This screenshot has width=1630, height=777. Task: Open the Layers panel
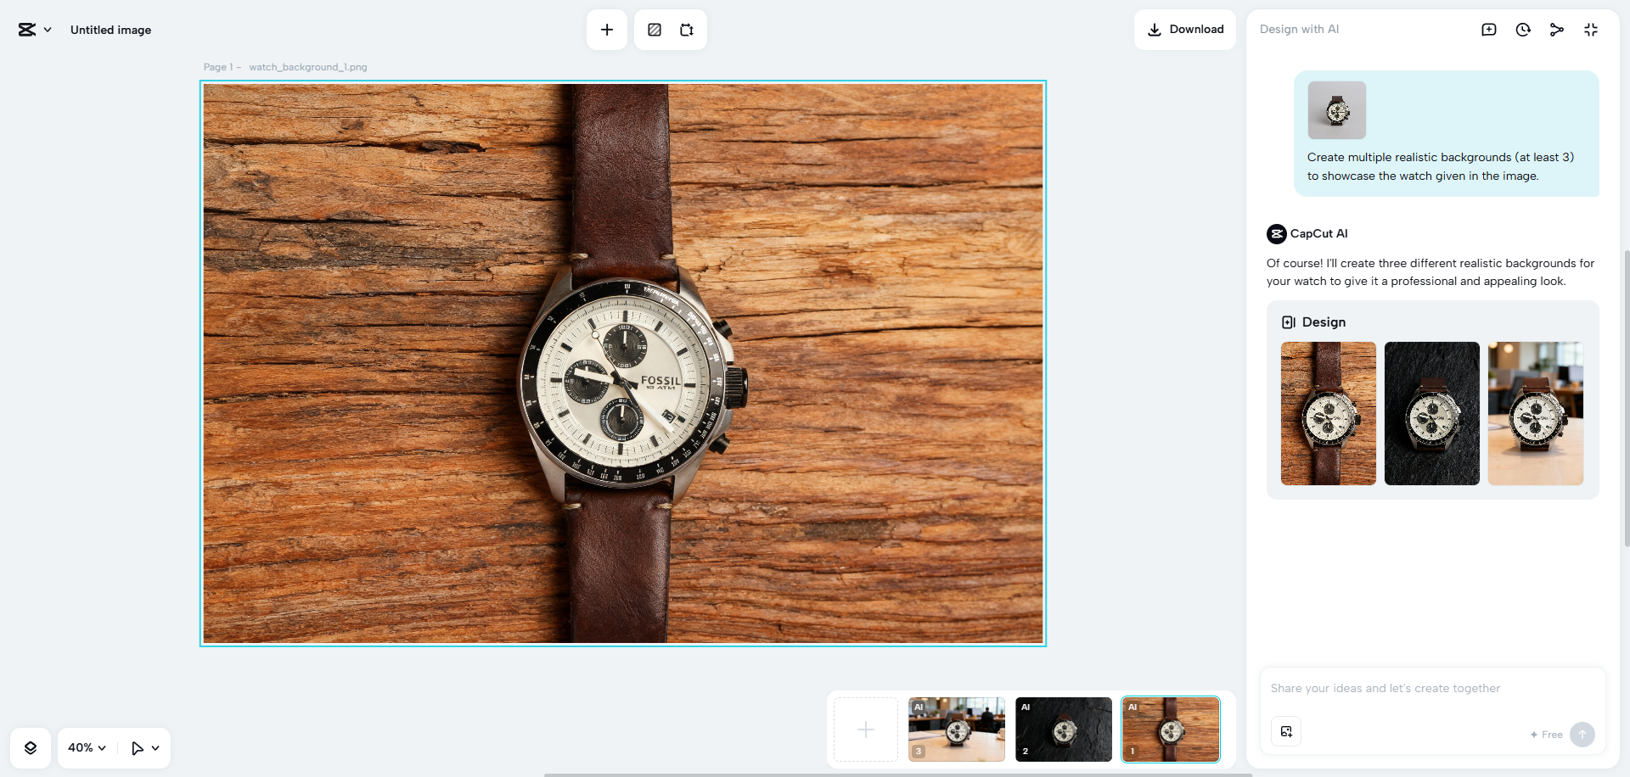click(31, 747)
